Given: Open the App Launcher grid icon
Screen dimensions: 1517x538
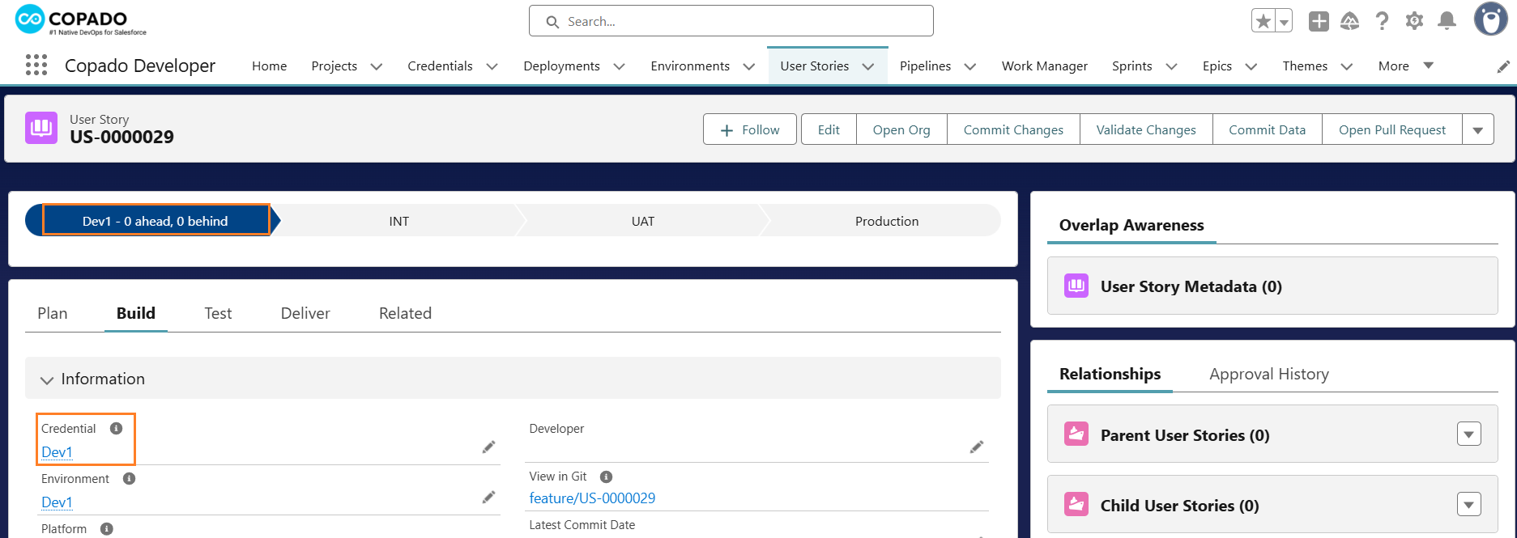Looking at the screenshot, I should pos(36,66).
